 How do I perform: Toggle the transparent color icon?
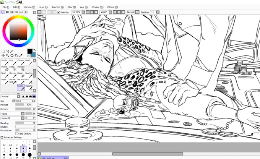[28, 56]
